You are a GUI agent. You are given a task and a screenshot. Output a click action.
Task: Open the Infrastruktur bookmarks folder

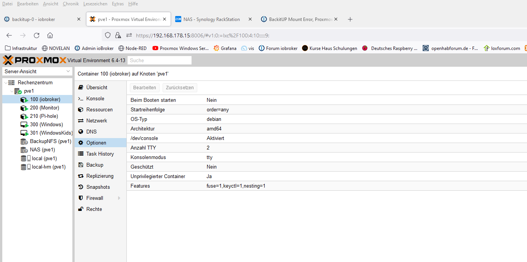click(21, 48)
